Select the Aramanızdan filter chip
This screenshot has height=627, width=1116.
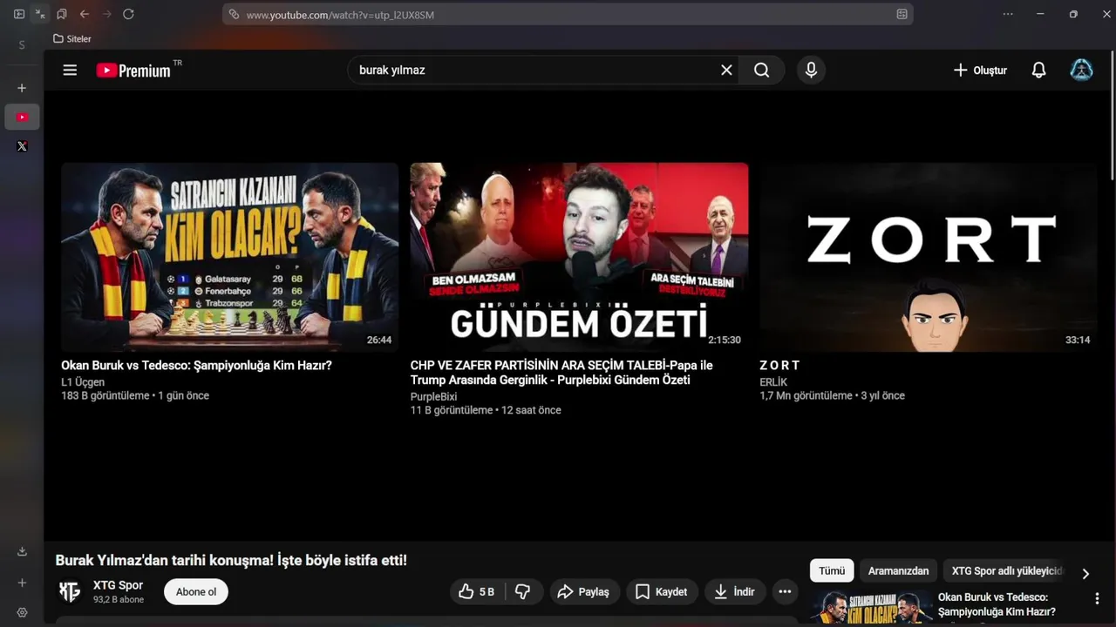899,571
